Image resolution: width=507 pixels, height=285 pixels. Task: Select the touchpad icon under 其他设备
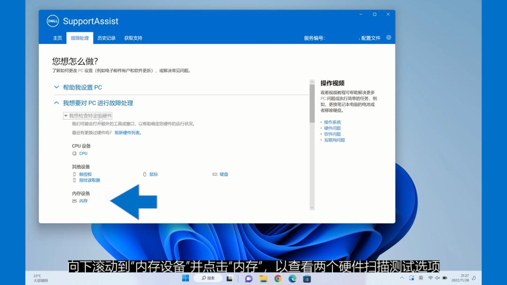click(75, 174)
